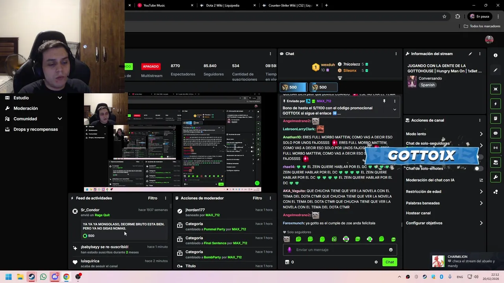Click the shop icon below chat input
Image resolution: width=504 pixels, height=283 pixels.
tap(287, 262)
